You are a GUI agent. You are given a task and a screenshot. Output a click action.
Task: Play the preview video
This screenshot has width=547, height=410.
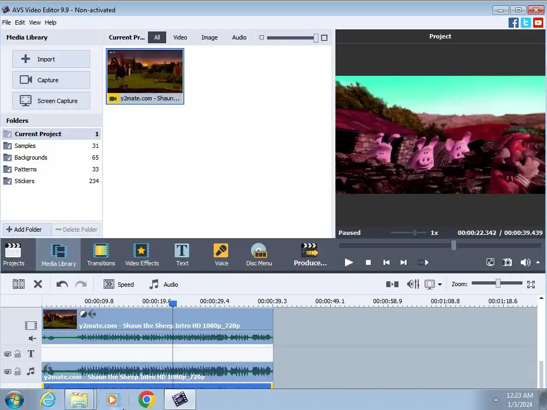point(348,262)
